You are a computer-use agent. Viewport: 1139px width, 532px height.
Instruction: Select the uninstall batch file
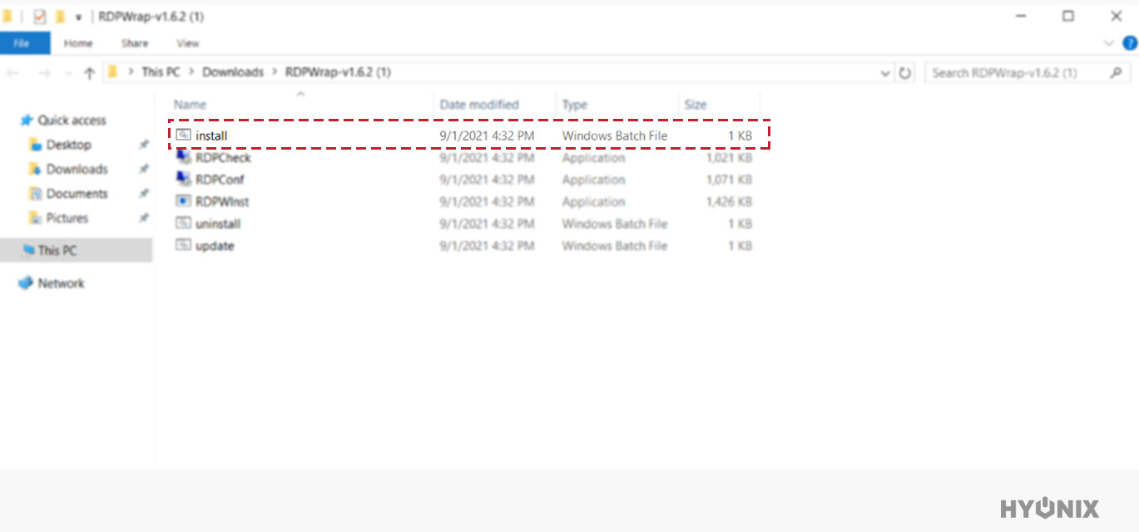pos(220,224)
